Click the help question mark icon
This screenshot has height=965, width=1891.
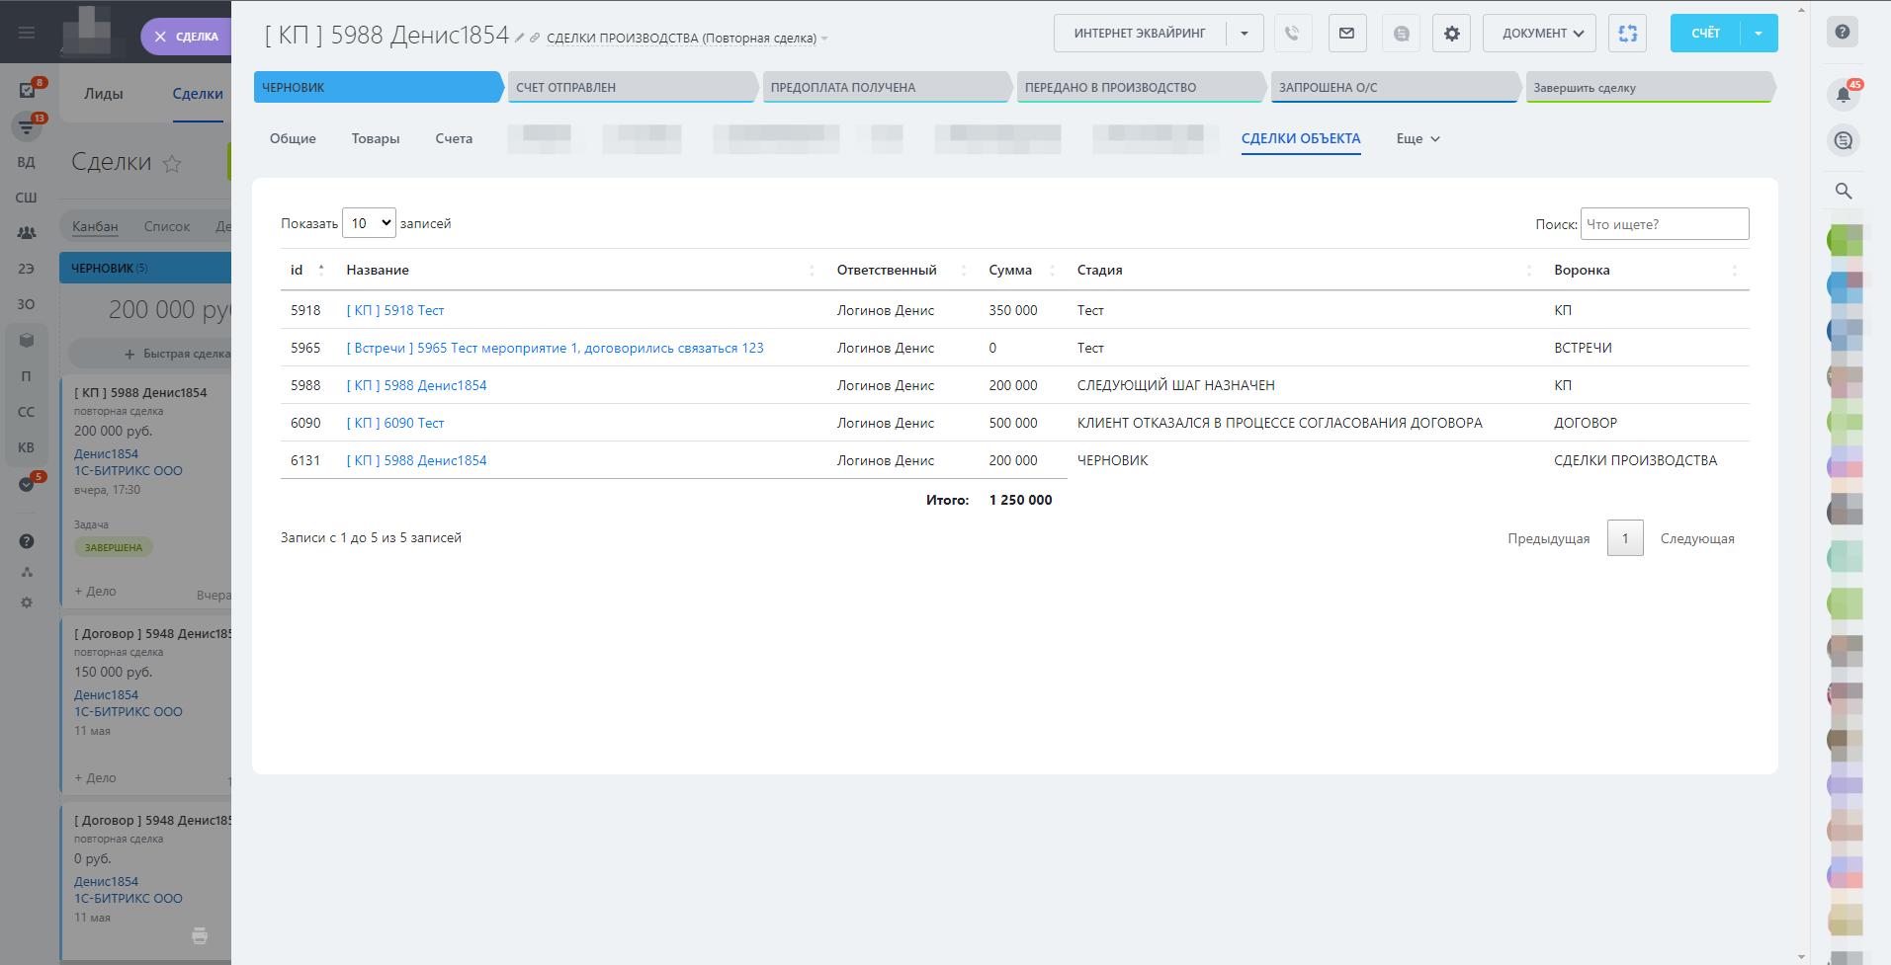(1843, 33)
